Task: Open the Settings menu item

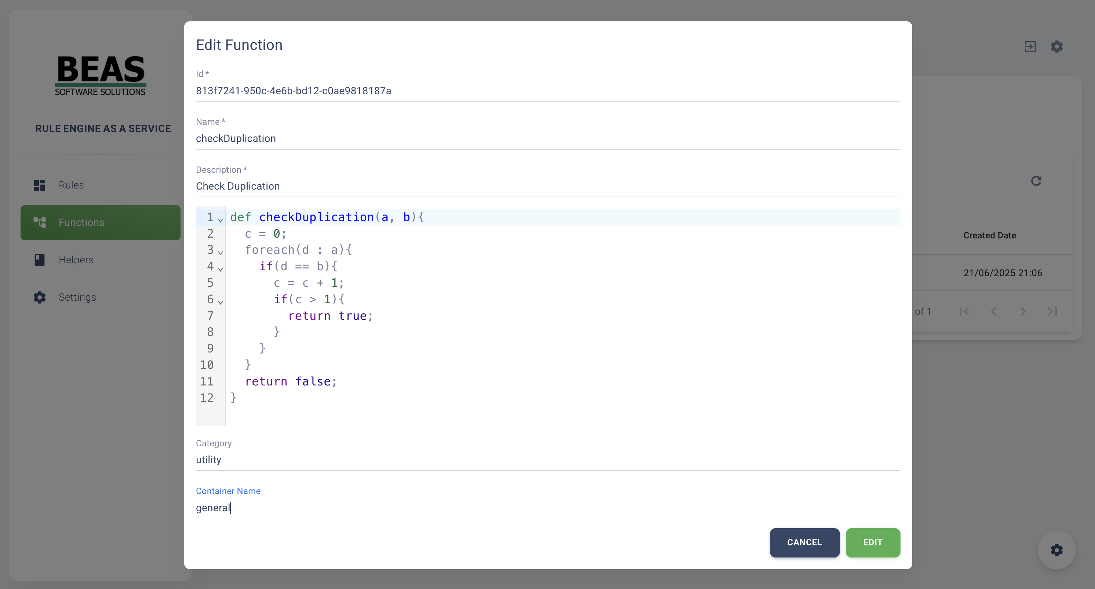Action: point(100,297)
